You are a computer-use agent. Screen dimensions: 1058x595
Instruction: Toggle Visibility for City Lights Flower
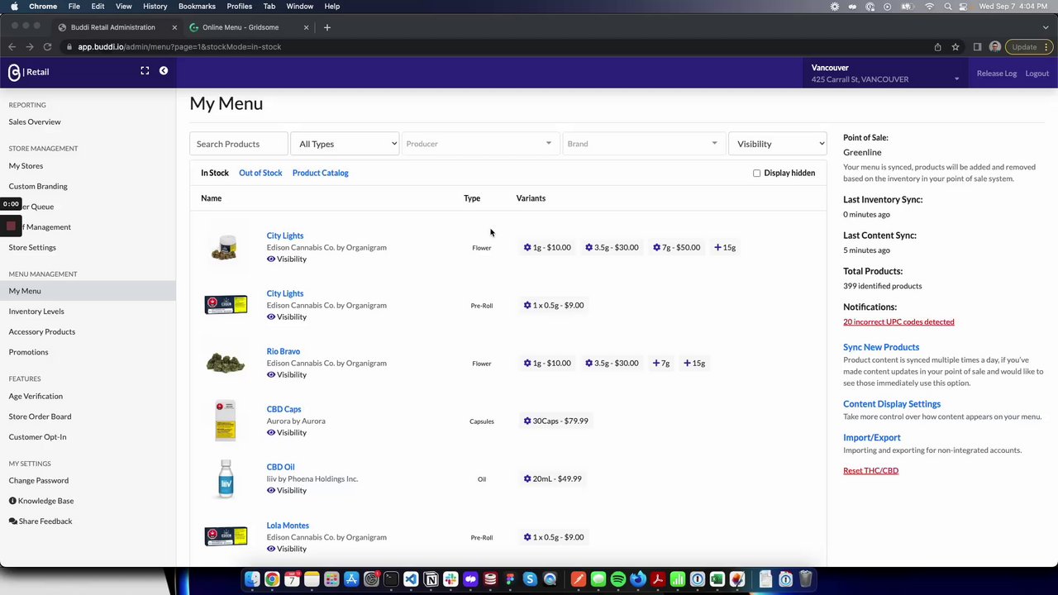coord(286,259)
